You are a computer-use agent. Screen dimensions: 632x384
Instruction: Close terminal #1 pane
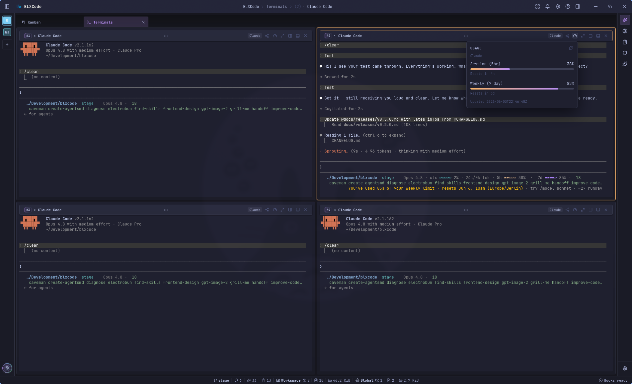(x=306, y=36)
